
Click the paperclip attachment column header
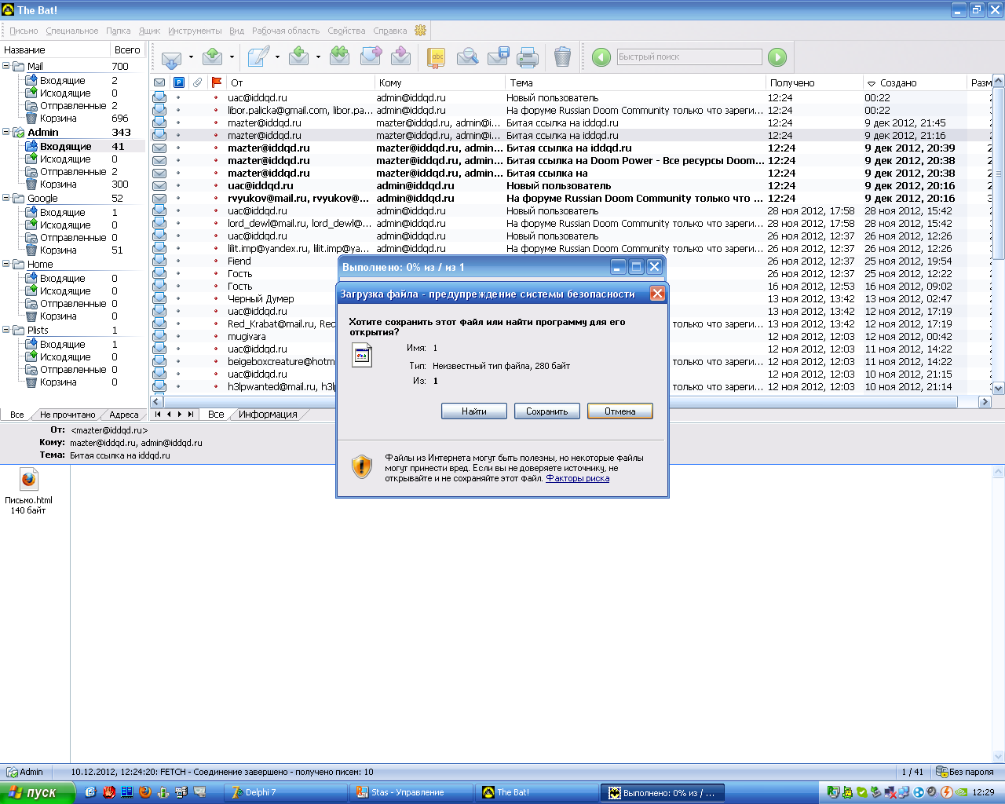(198, 82)
